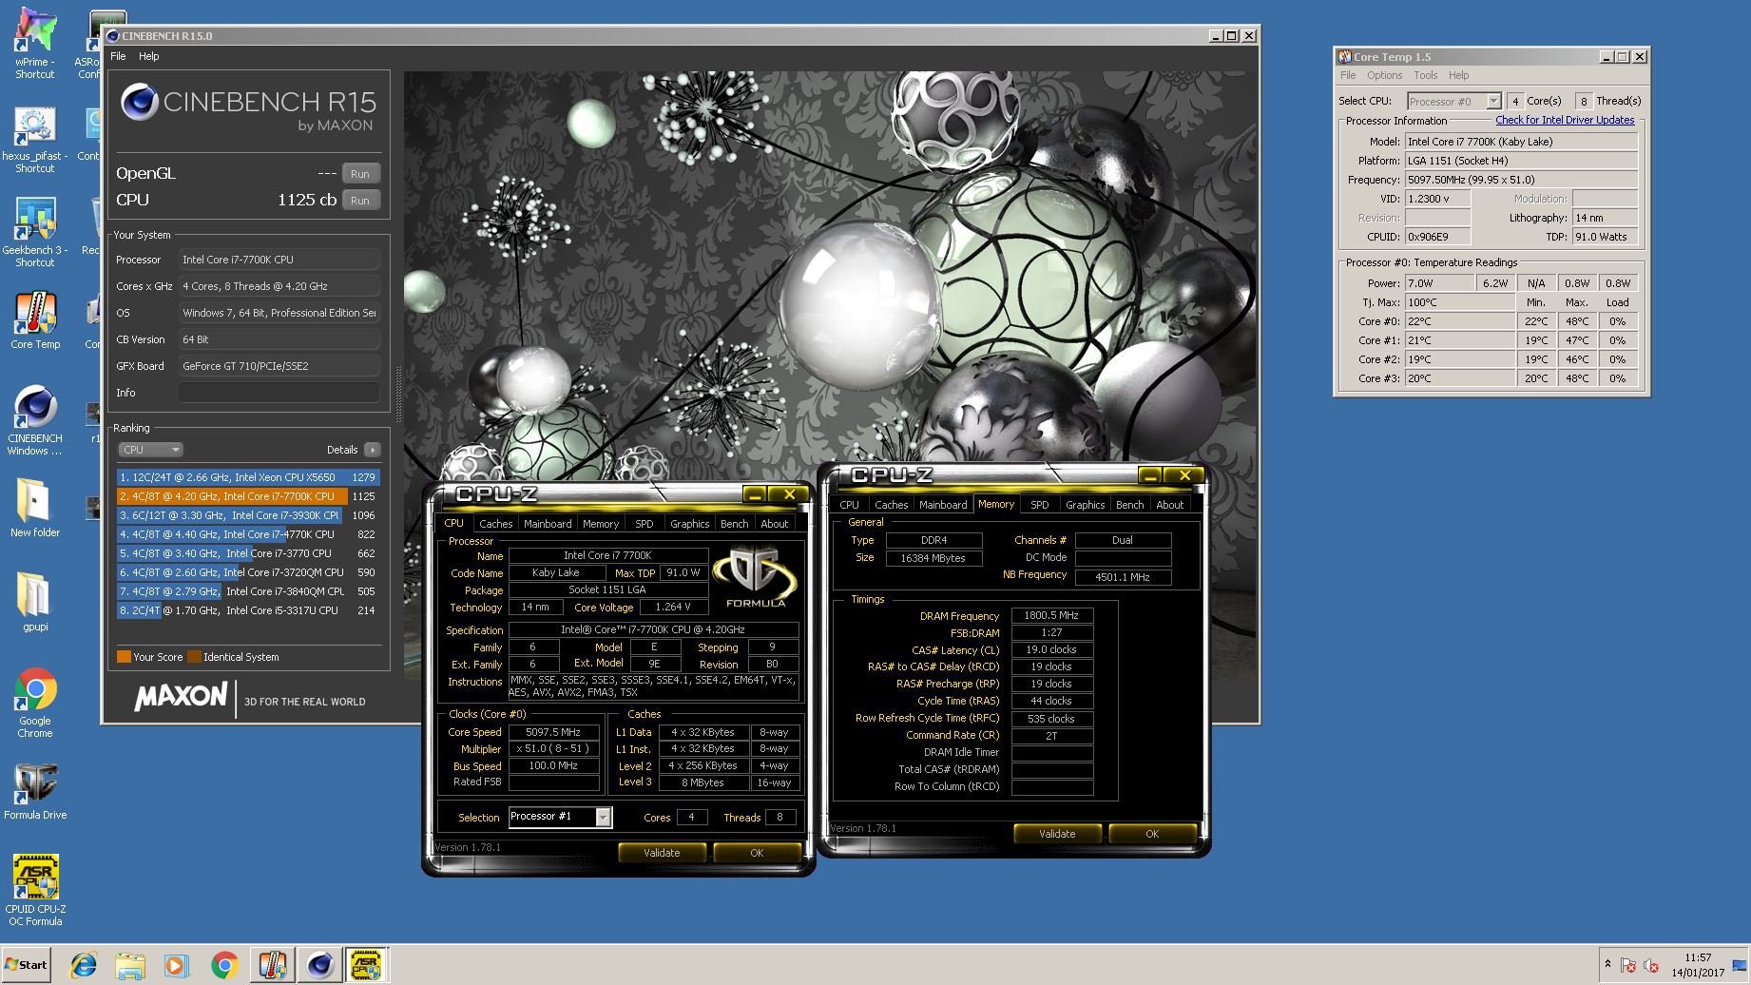
Task: Open Windows Explorer from the taskbar
Action: (x=130, y=965)
